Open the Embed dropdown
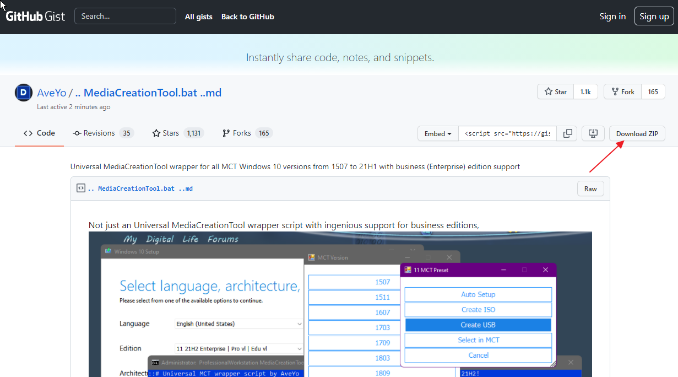This screenshot has height=377, width=678. pos(438,133)
